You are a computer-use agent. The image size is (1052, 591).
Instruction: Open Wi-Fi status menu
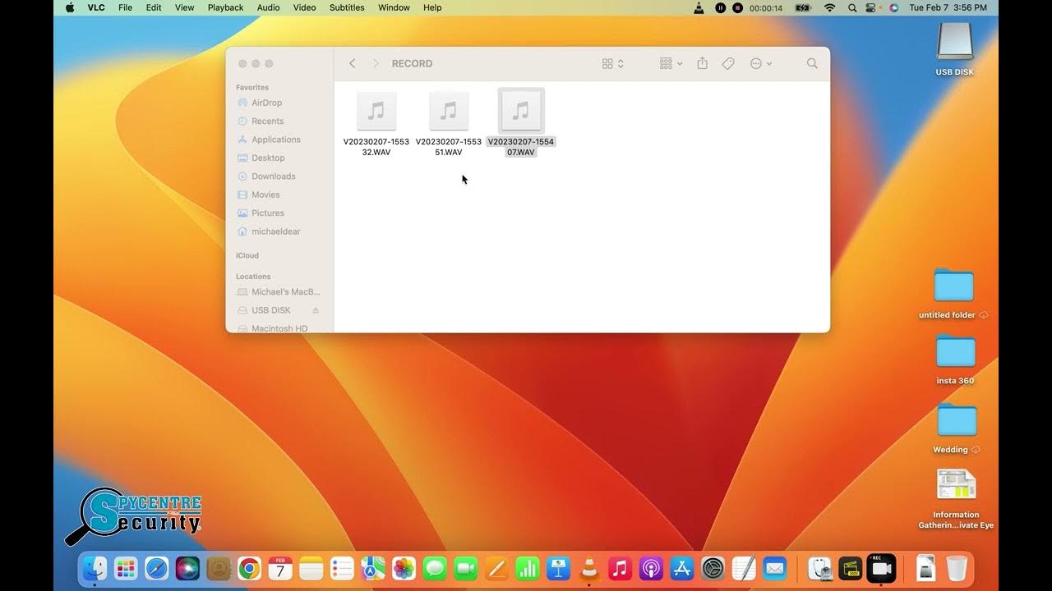(x=830, y=7)
